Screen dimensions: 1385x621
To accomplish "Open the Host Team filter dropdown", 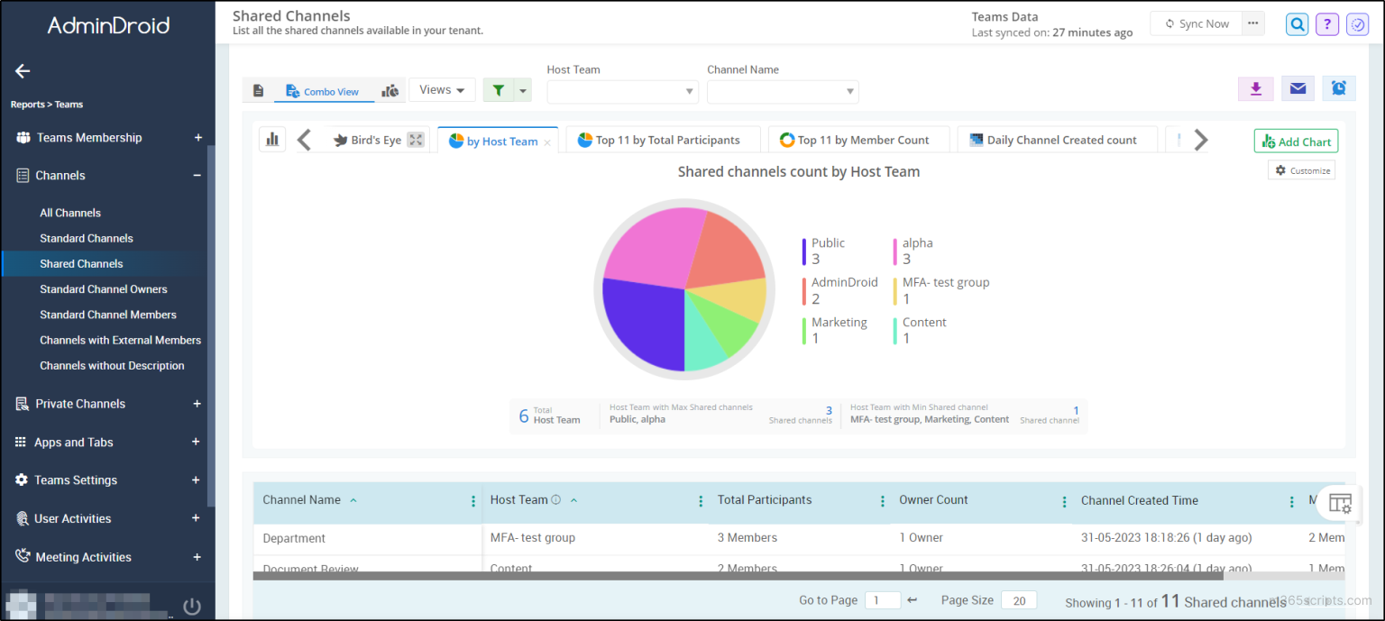I will 622,91.
